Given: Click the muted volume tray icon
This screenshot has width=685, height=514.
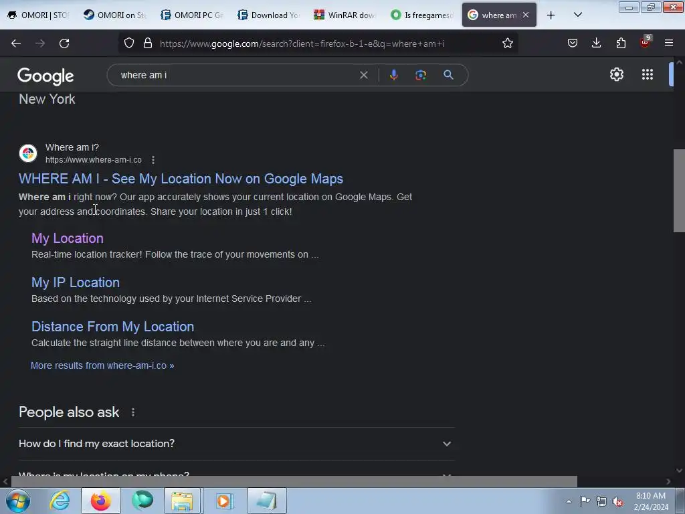Looking at the screenshot, I should pos(617,501).
